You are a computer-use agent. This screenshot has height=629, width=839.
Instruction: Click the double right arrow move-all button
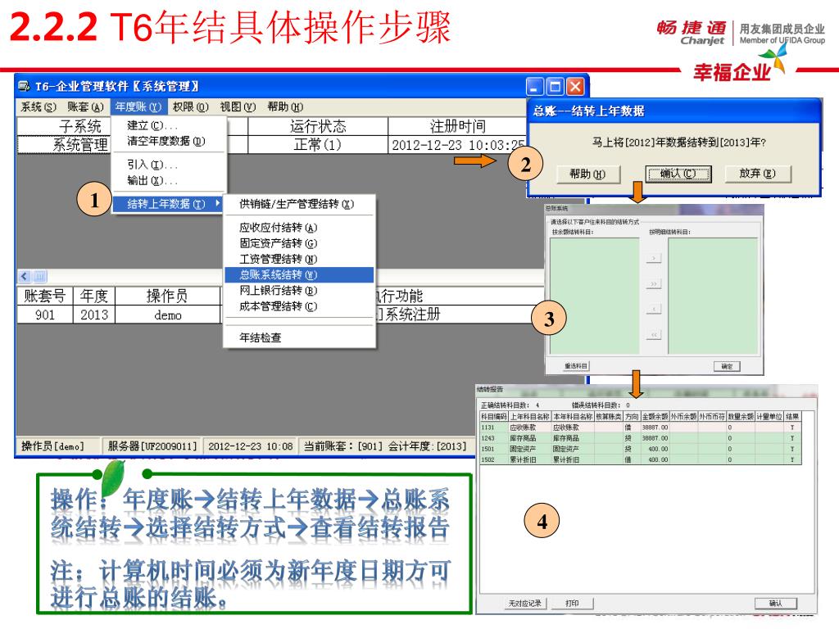tap(654, 283)
